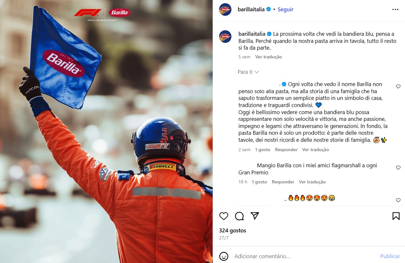Click the Publicar button
Viewport: 405px width, 263px height.
(390, 256)
